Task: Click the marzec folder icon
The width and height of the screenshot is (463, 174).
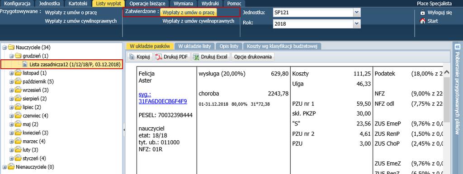Action: pyautogui.click(x=18, y=141)
